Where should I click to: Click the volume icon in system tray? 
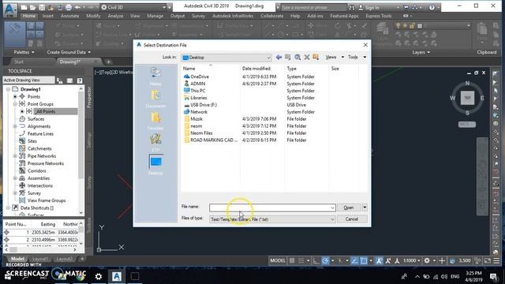[444, 276]
